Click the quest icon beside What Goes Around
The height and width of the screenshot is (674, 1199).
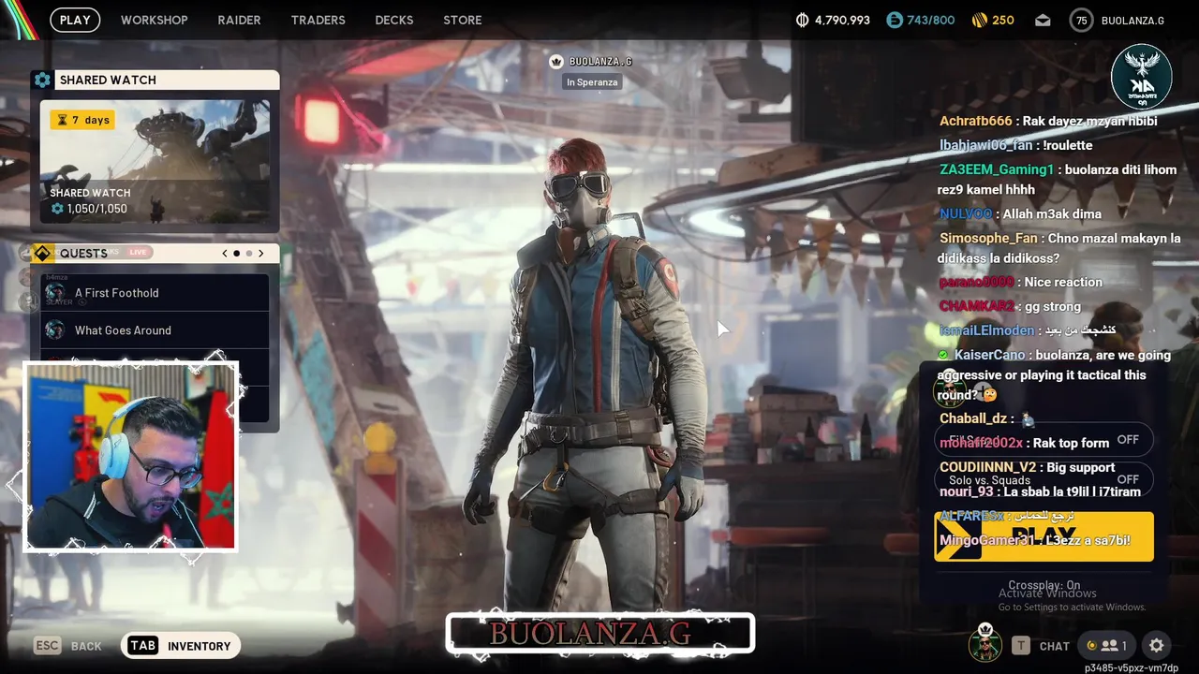(55, 330)
